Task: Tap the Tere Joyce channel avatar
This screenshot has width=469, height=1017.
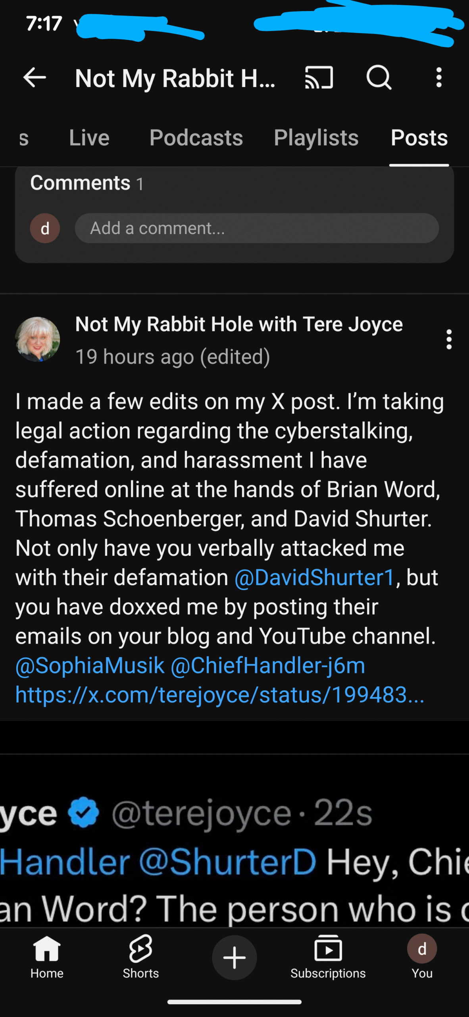Action: tap(38, 339)
